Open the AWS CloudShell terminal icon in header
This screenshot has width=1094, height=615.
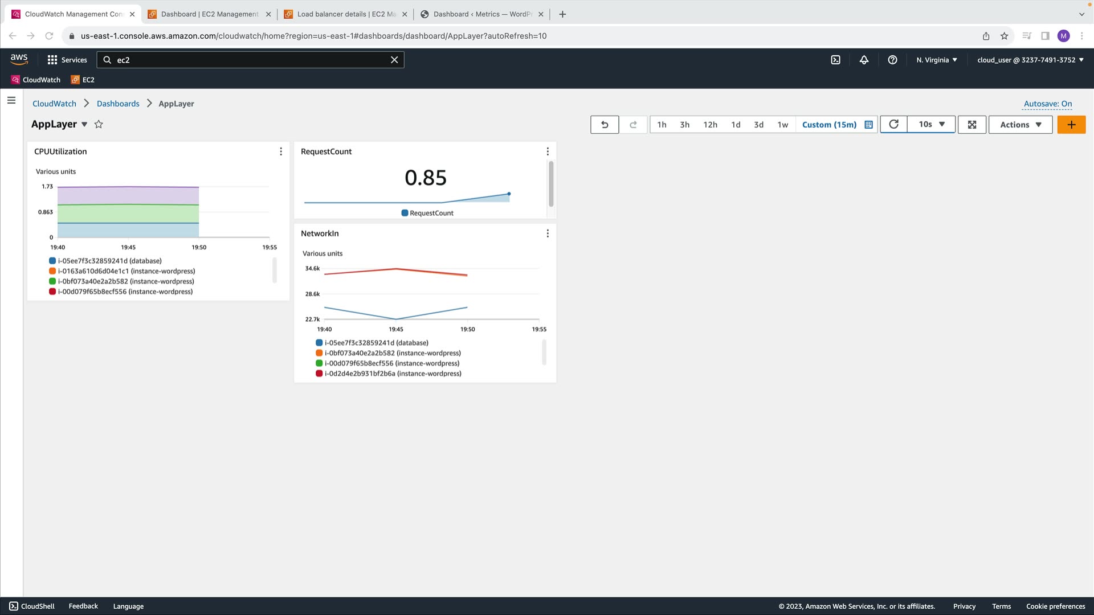click(x=835, y=60)
